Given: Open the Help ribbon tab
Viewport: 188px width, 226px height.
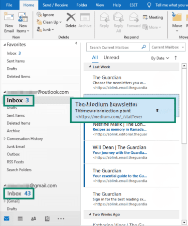Looking at the screenshot, I should [117, 5].
